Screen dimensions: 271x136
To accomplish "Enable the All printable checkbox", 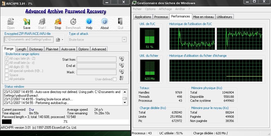I will [6, 79].
